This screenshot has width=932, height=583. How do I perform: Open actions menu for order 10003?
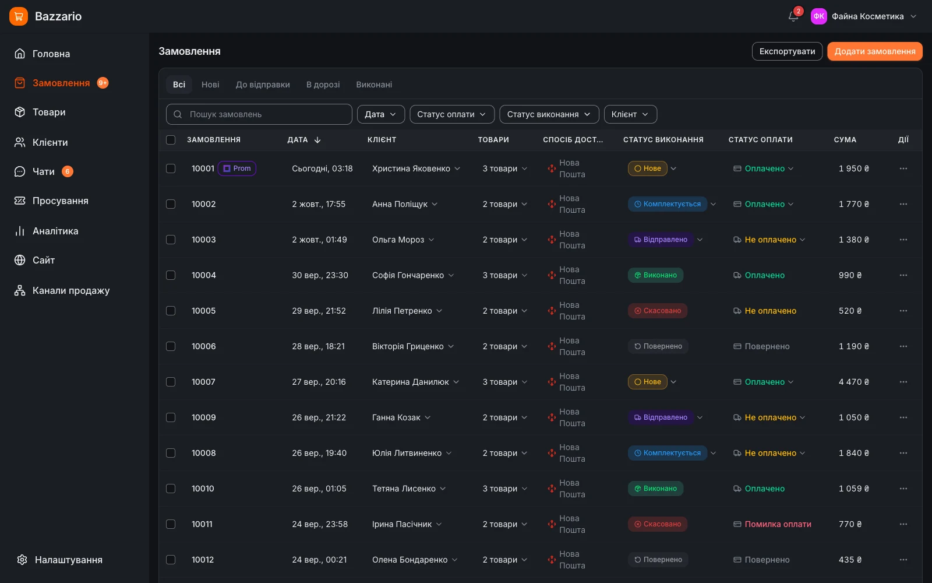pos(903,240)
